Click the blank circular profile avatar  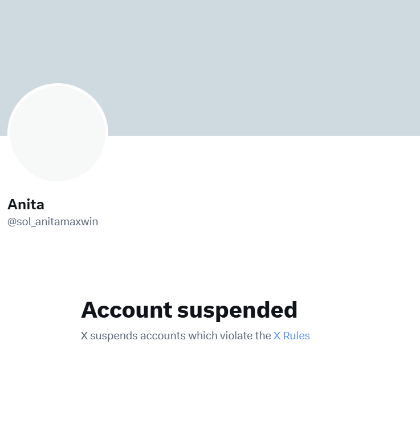point(58,133)
